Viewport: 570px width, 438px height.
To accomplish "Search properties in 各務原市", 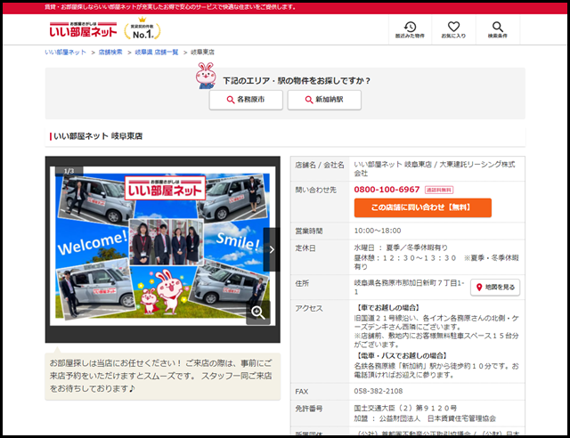I will point(246,100).
